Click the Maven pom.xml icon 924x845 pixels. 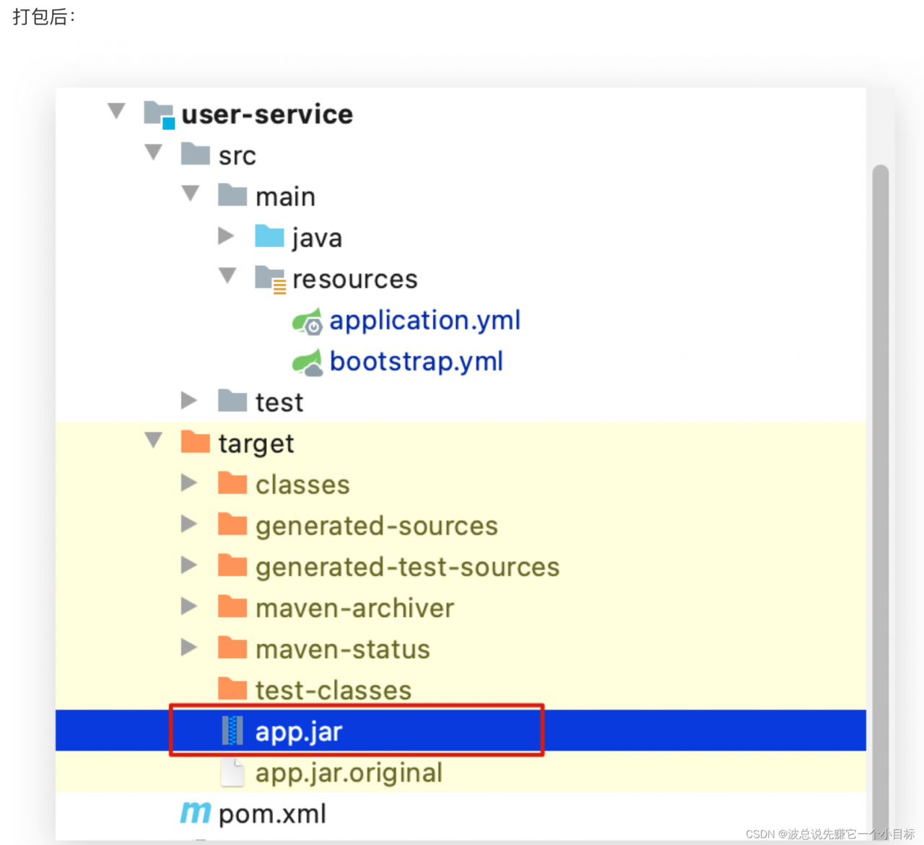pyautogui.click(x=196, y=813)
